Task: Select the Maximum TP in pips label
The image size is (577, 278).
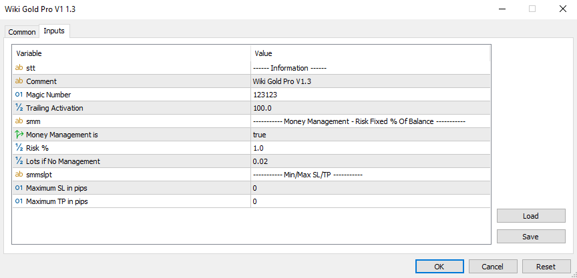Action: coord(57,201)
